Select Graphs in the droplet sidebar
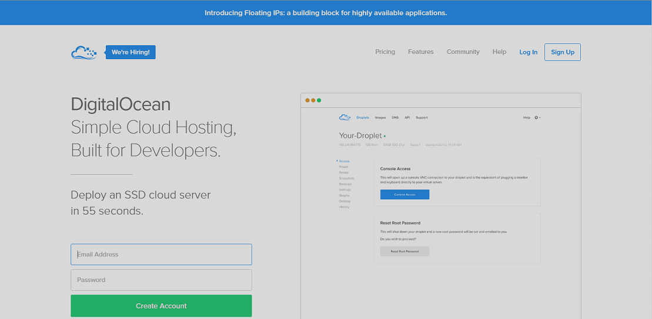652x319 pixels. point(344,195)
